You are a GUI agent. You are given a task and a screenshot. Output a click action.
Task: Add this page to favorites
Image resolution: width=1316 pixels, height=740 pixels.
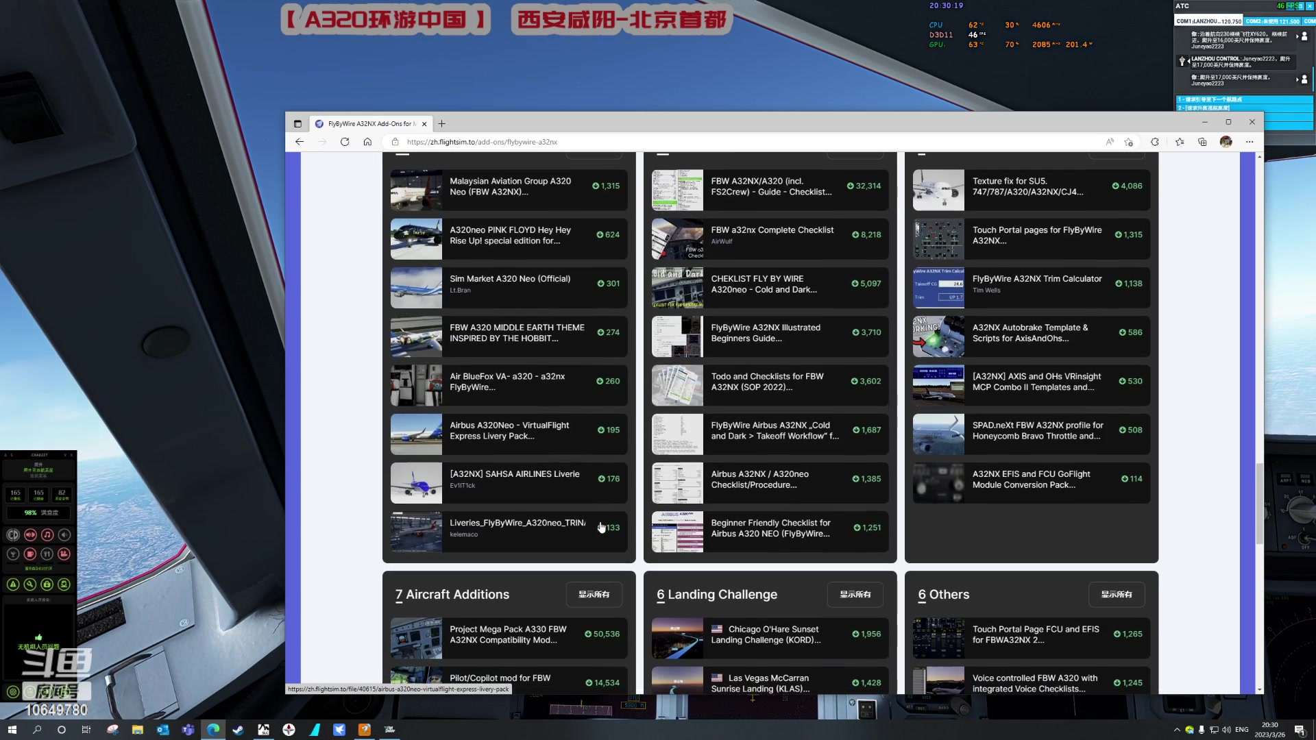(1129, 142)
